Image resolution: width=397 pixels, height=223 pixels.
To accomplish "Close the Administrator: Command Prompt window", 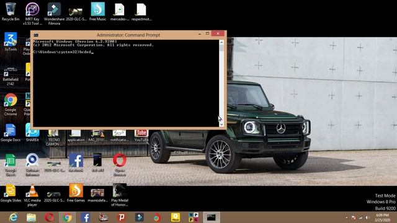I will (218, 33).
